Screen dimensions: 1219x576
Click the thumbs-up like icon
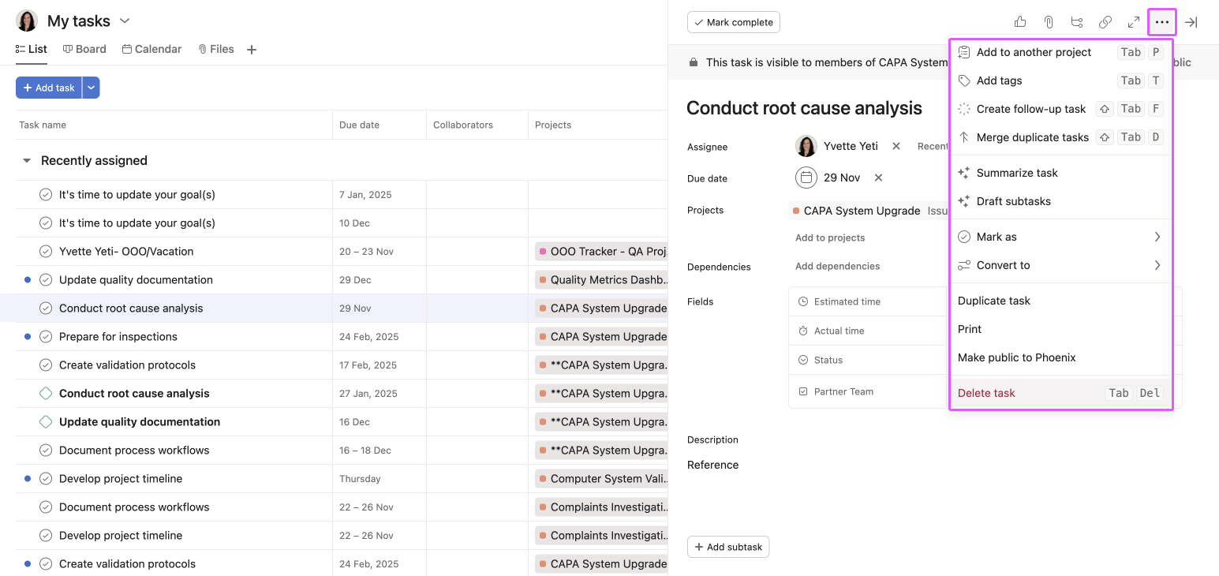(x=1020, y=22)
